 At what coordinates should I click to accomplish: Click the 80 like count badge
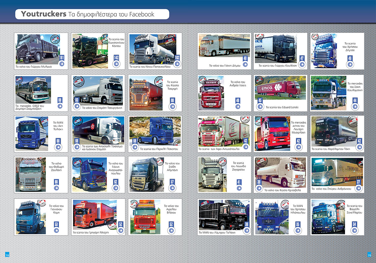click(x=173, y=100)
